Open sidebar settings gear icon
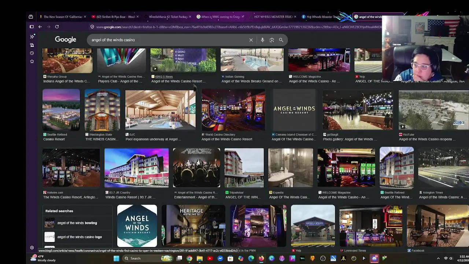 pos(32,248)
